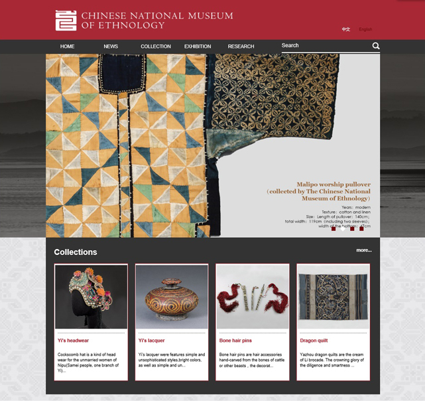Click the museum logo emblem

pos(66,21)
